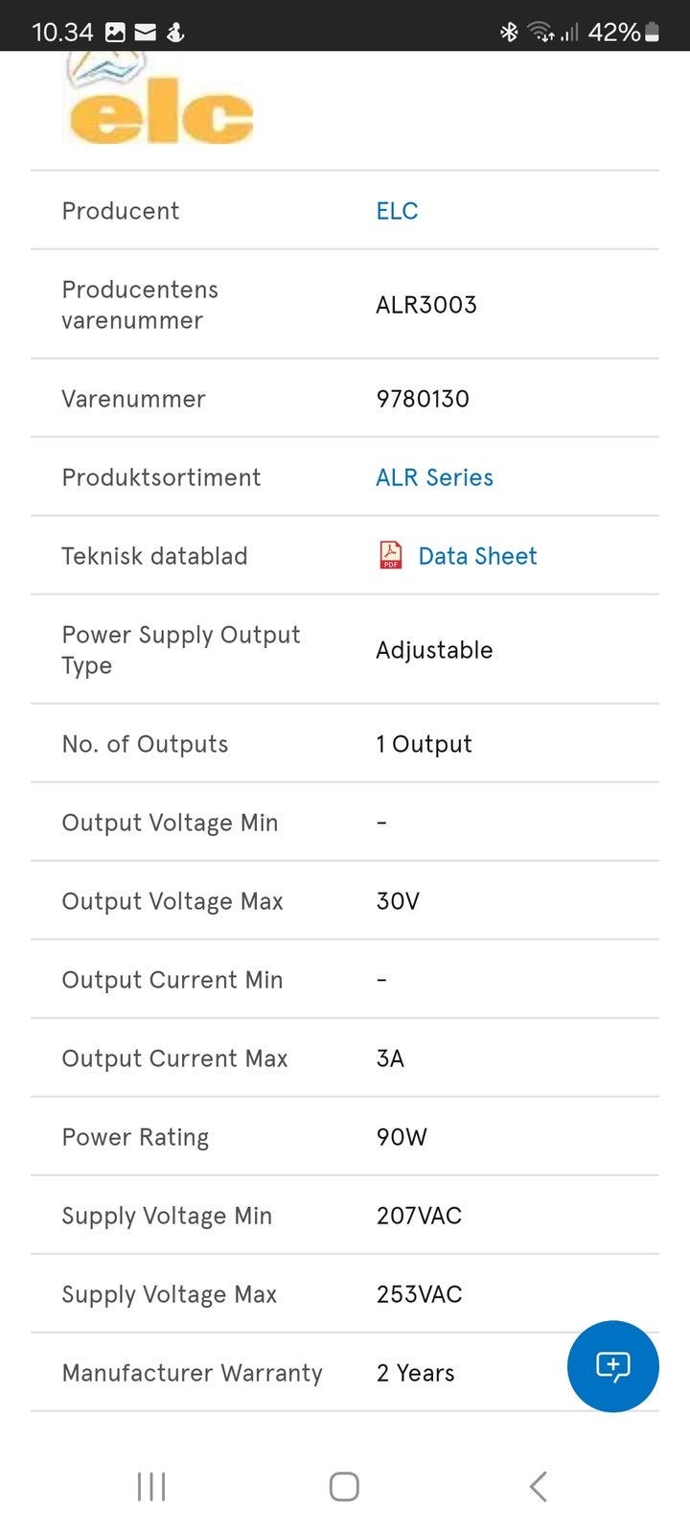This screenshot has height=1534, width=690.
Task: Open the Data Sheet link
Action: [x=477, y=556]
